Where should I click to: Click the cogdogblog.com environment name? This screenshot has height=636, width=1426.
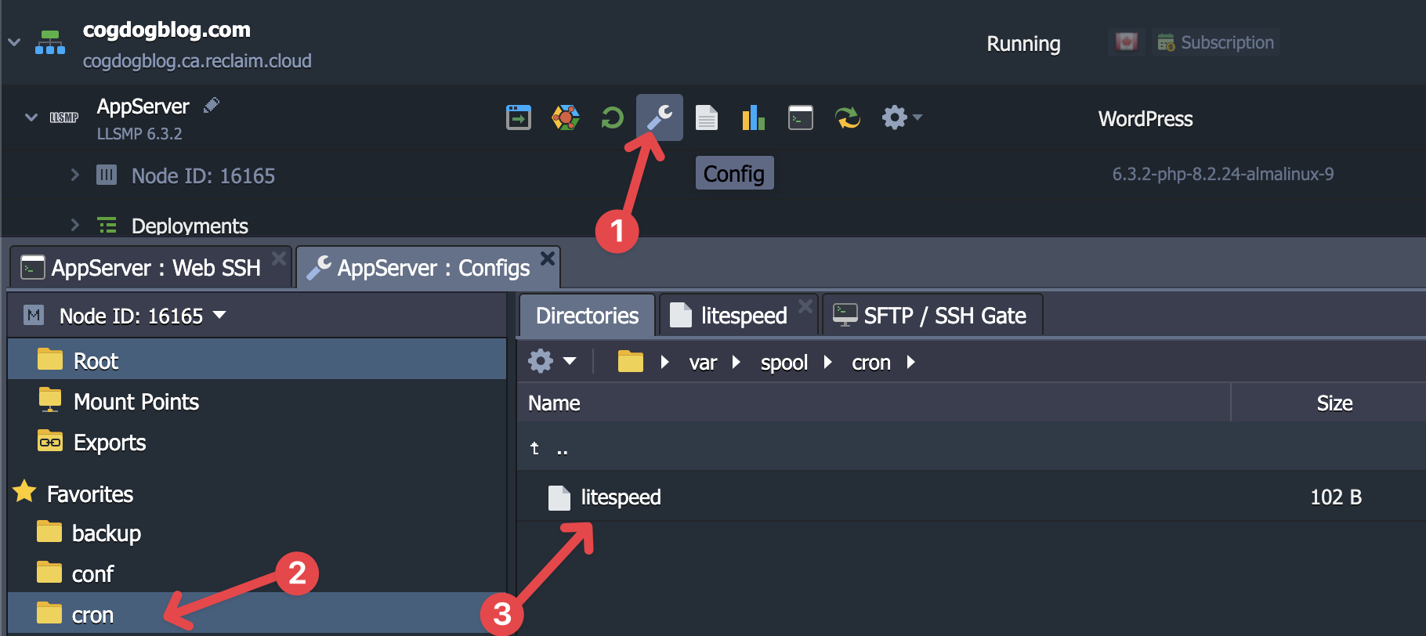(167, 29)
